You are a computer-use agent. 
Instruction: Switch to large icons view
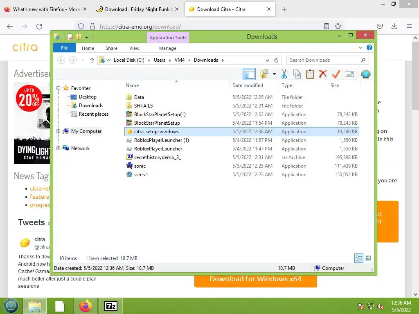(368, 258)
